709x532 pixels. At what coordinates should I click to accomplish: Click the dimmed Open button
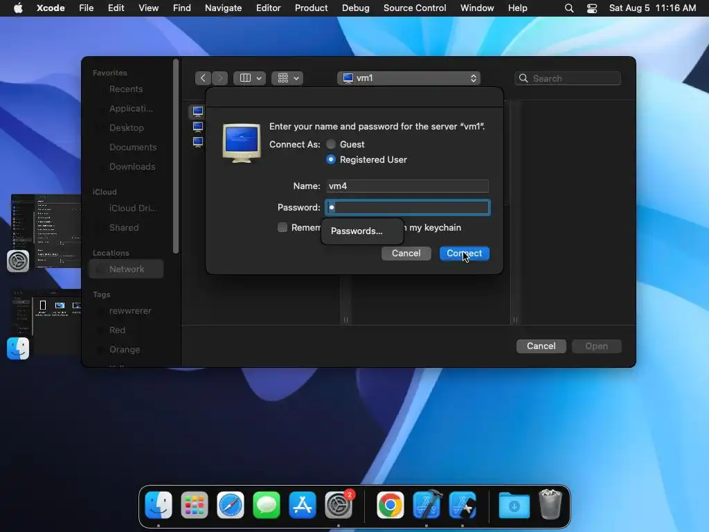(x=596, y=346)
